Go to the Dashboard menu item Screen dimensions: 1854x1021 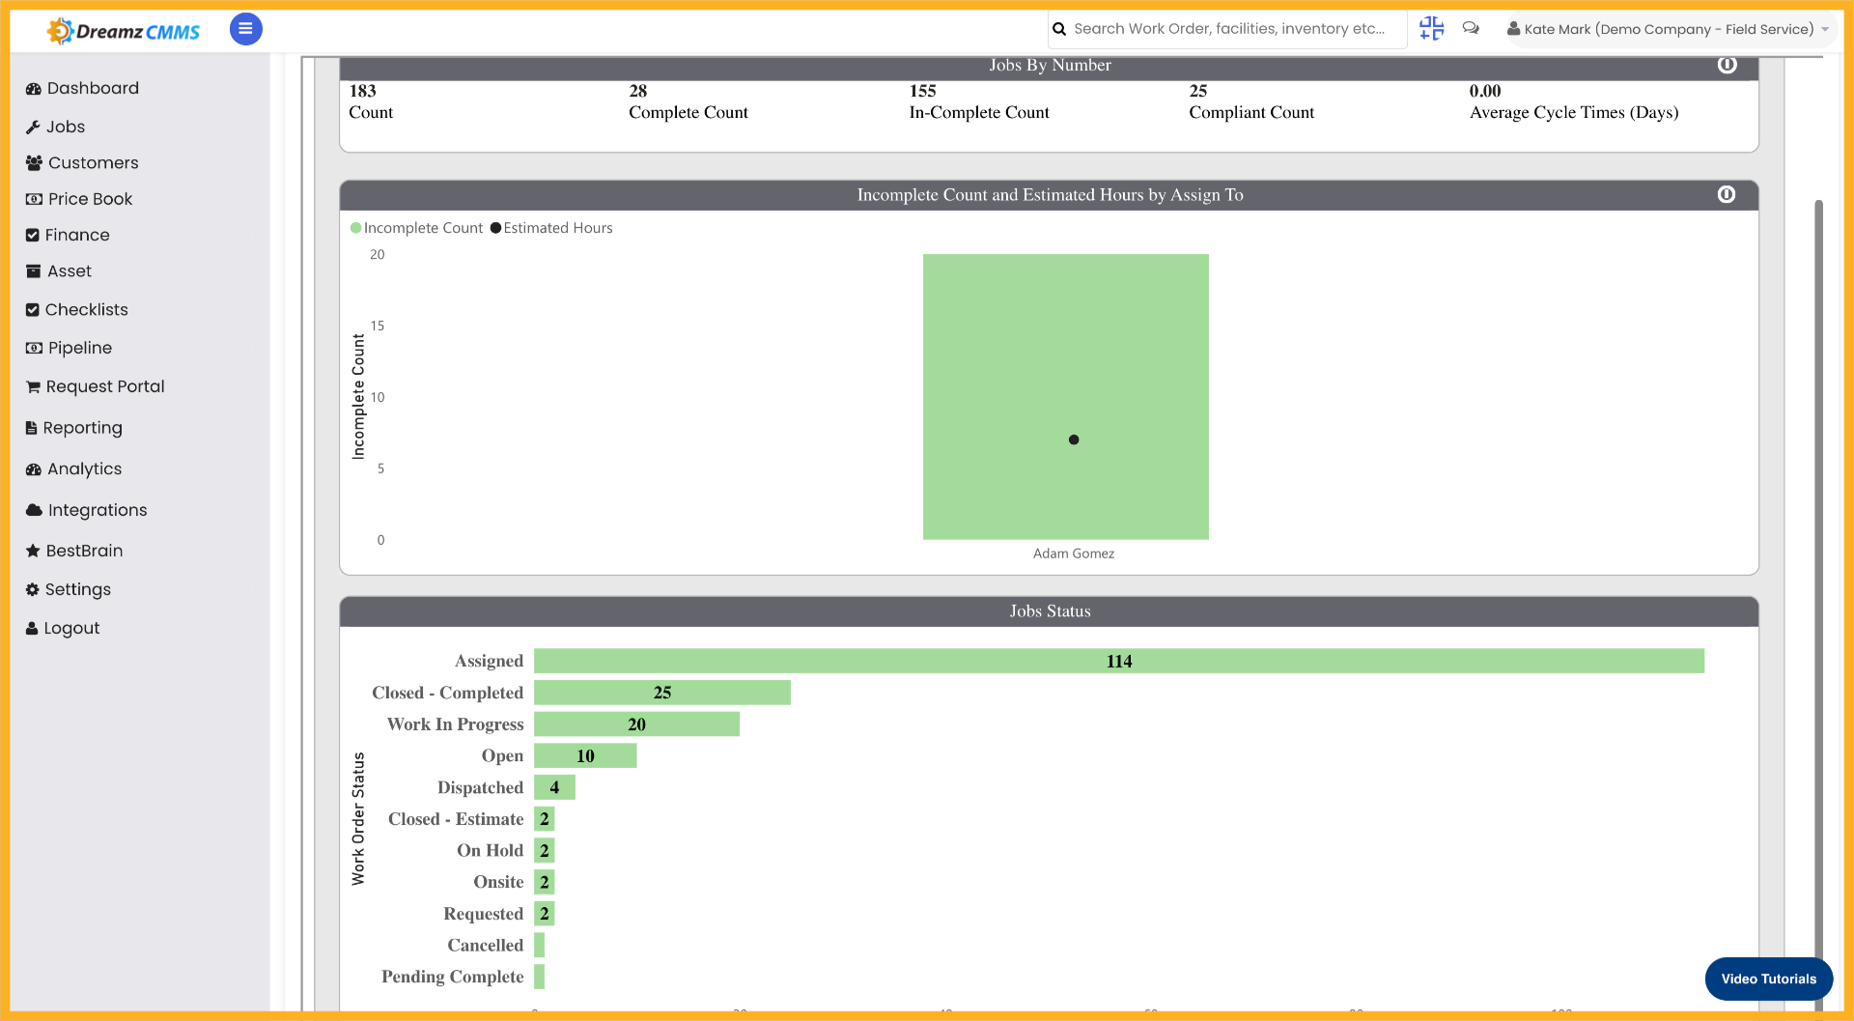93,88
